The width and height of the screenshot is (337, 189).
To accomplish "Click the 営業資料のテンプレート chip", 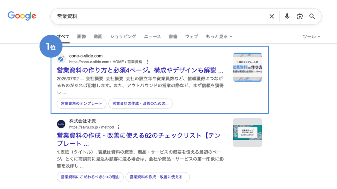I will (82, 103).
